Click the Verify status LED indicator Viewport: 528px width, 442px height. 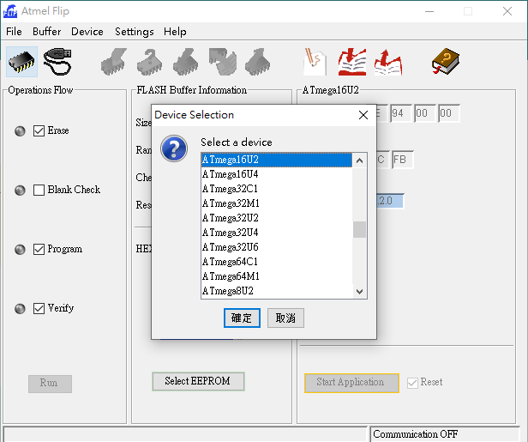pyautogui.click(x=20, y=308)
